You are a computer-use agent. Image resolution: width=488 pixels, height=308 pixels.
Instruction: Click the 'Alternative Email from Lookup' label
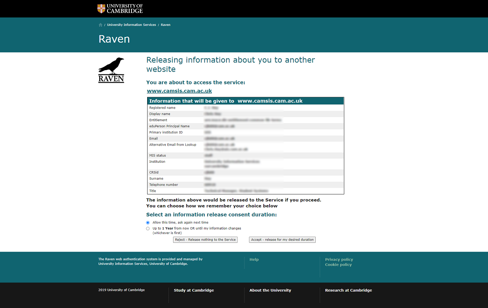click(173, 145)
